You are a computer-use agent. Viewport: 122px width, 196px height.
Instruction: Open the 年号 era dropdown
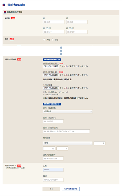click(68, 143)
